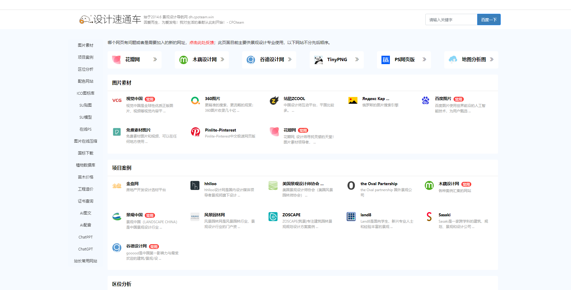The height and width of the screenshot is (290, 571).
Task: Click the 地图分析图 cloud icon
Action: [453, 60]
